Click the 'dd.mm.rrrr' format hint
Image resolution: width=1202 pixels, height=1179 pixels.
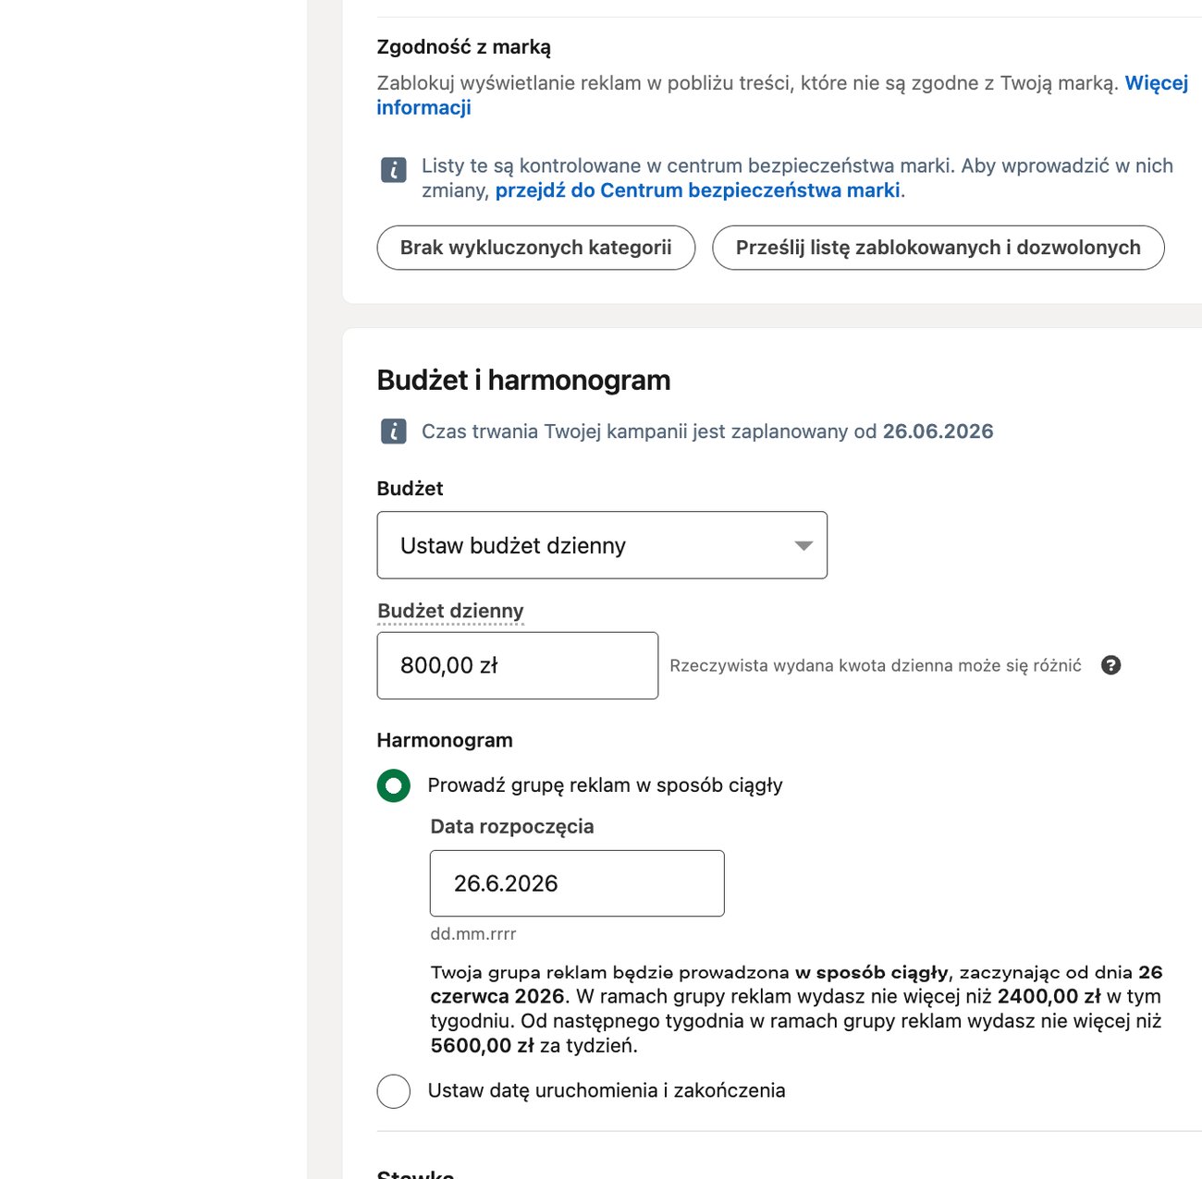[473, 934]
